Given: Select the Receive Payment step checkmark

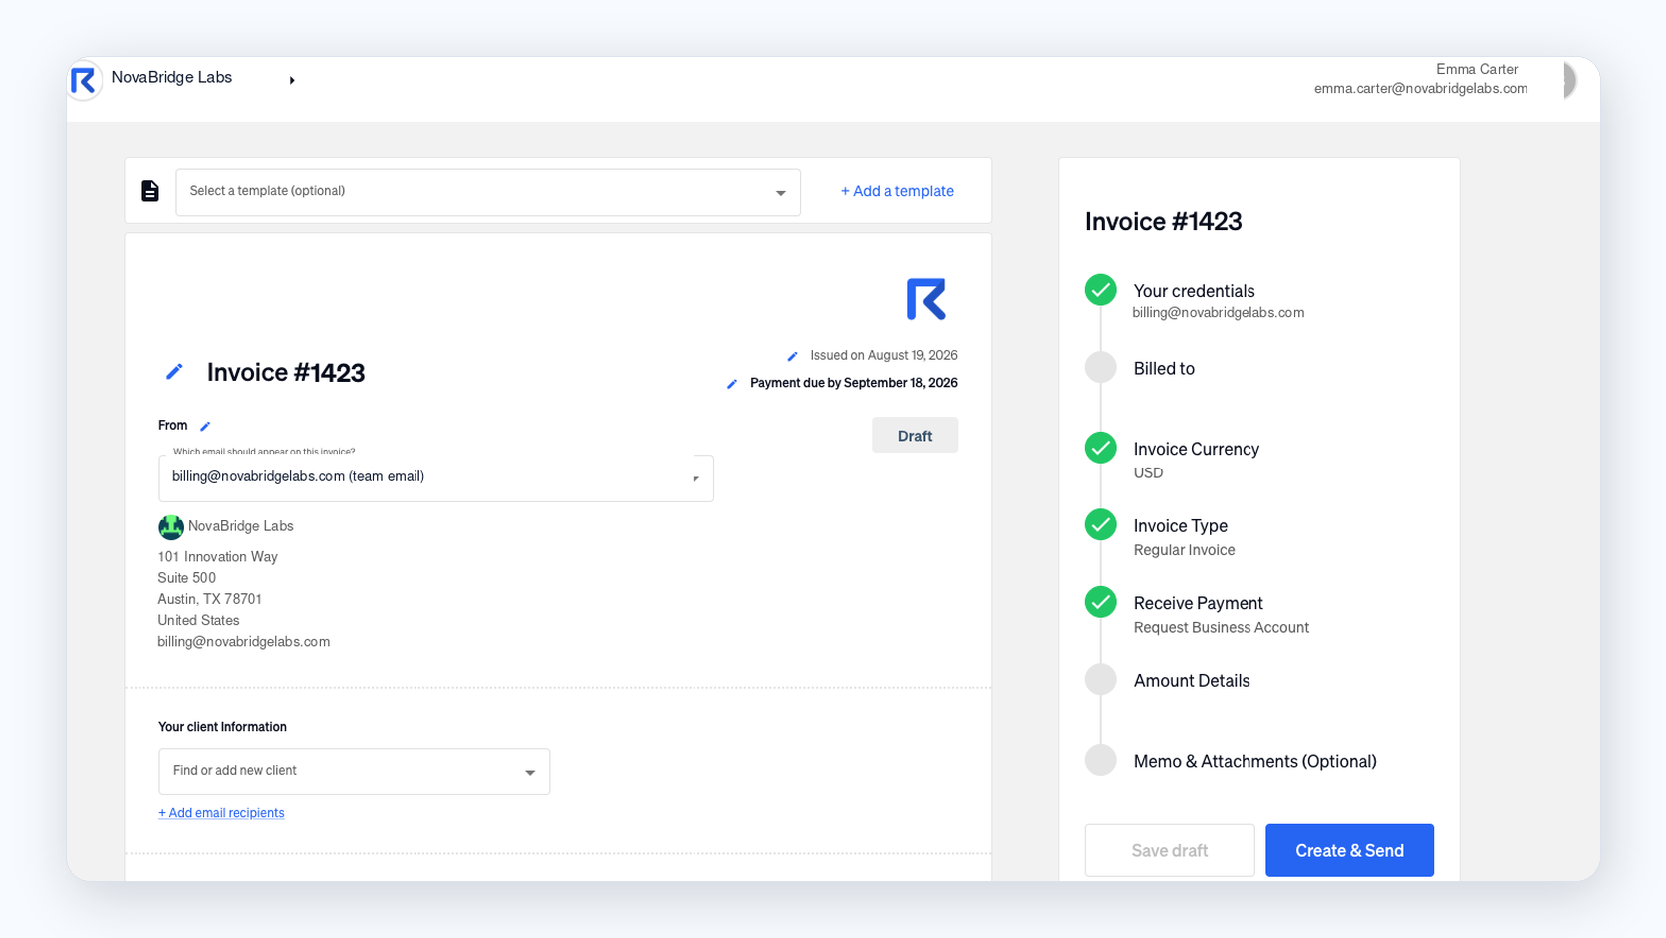Looking at the screenshot, I should click(x=1101, y=602).
